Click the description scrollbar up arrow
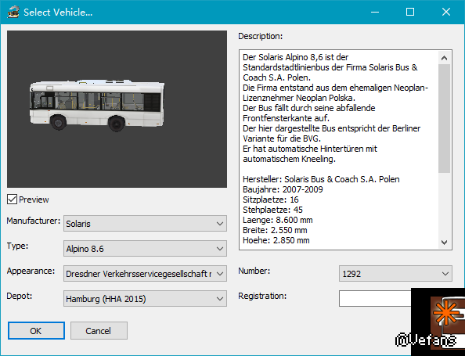The height and width of the screenshot is (356, 465). click(x=444, y=58)
